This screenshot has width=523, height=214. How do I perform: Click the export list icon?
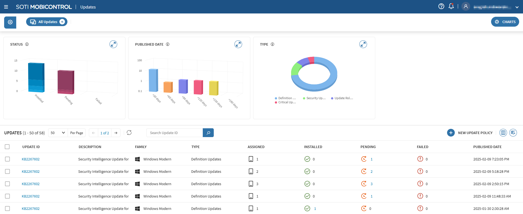tap(513, 133)
